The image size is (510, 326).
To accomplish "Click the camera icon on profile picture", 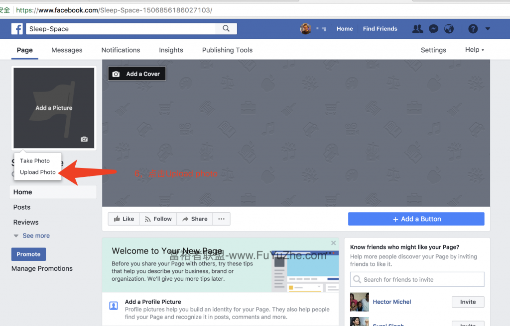I will click(84, 139).
